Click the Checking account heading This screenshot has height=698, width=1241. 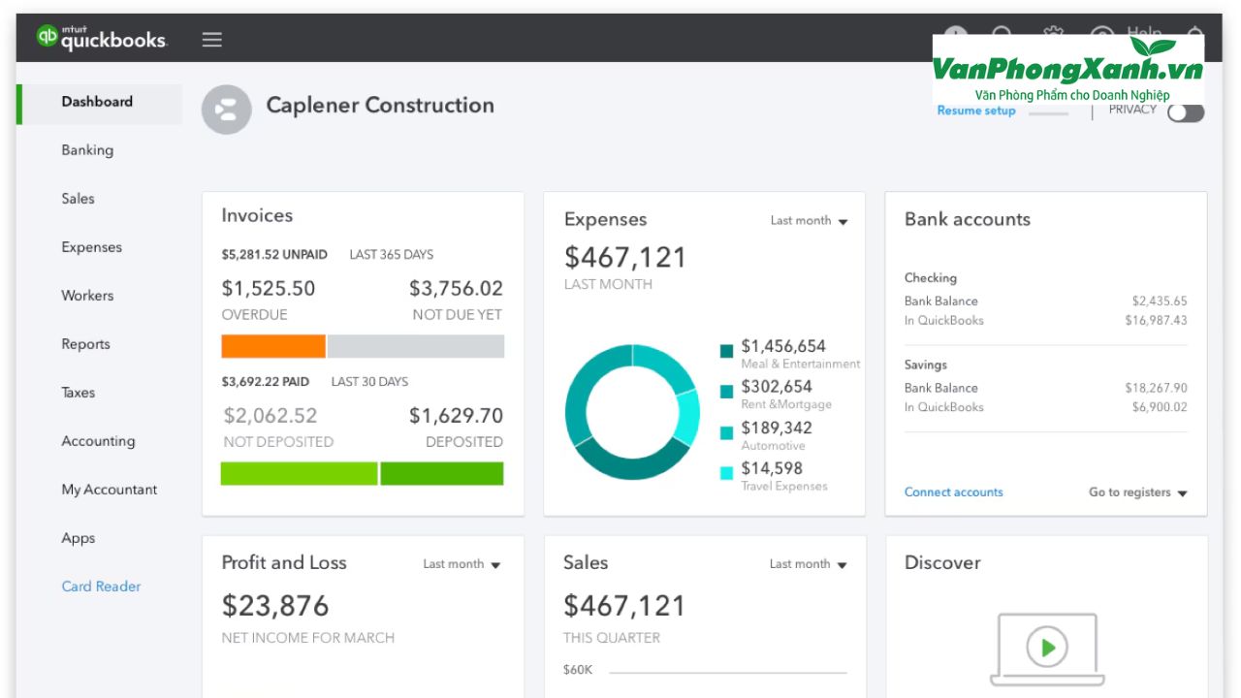point(931,278)
